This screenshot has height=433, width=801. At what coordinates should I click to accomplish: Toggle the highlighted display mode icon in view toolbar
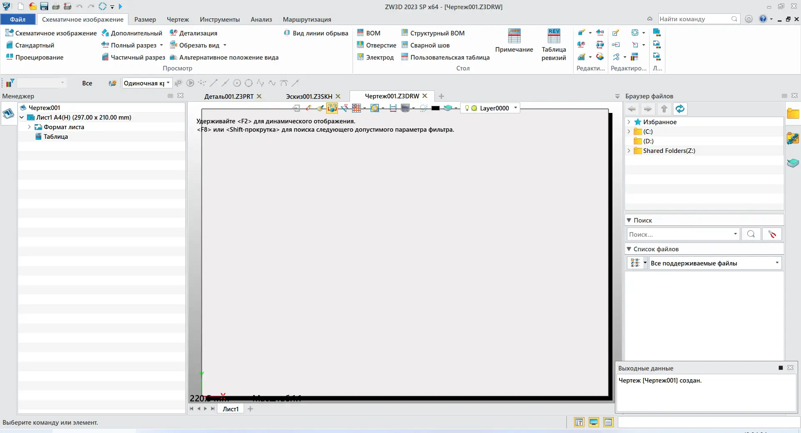tap(332, 108)
